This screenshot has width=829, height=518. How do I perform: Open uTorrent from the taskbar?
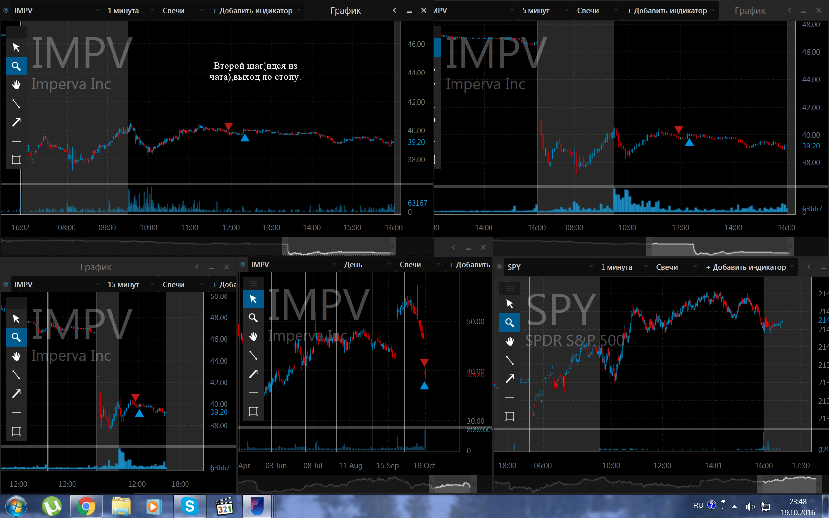click(52, 507)
